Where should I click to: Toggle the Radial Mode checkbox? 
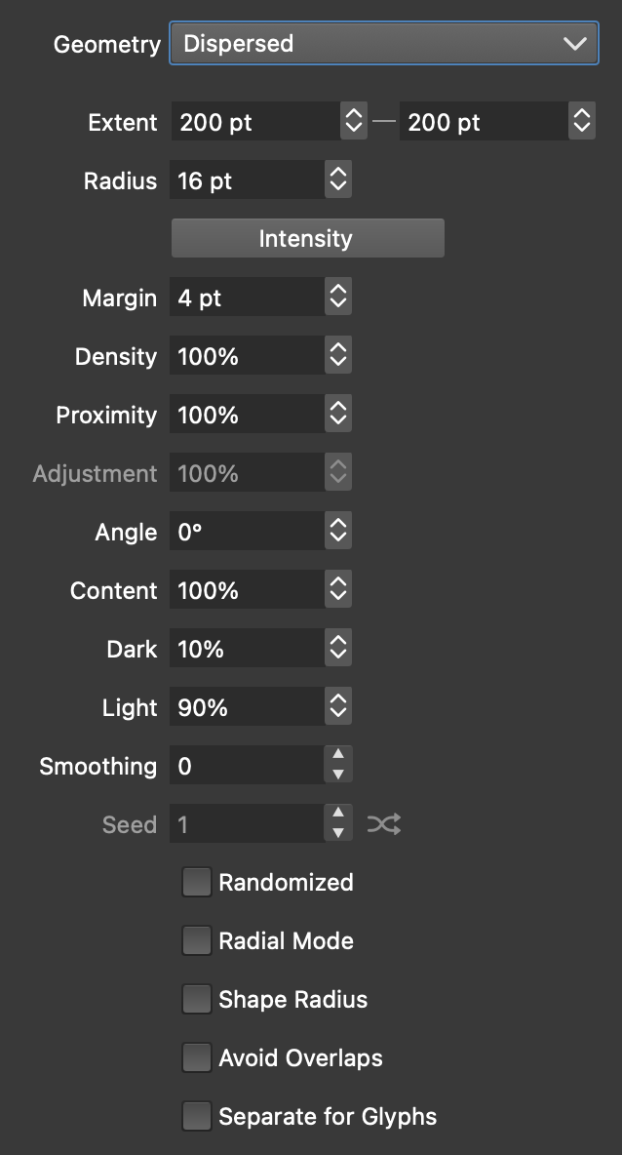pyautogui.click(x=197, y=941)
